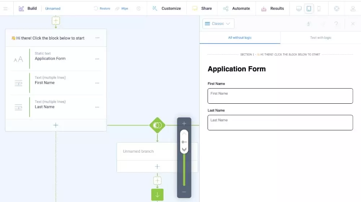
Task: Click dashed plus above first section
Action: tap(56, 21)
